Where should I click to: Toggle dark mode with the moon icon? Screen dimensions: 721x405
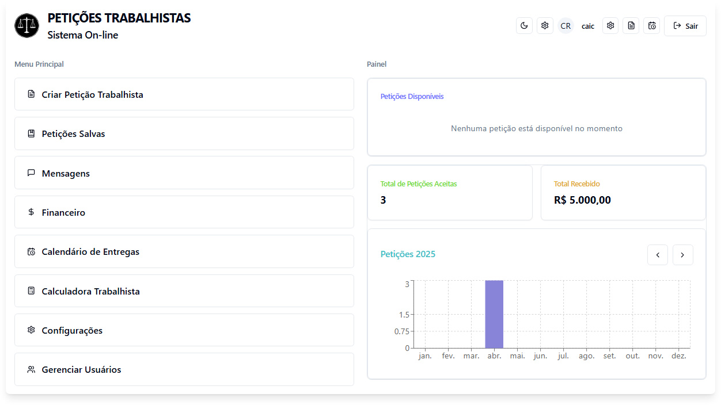point(524,26)
